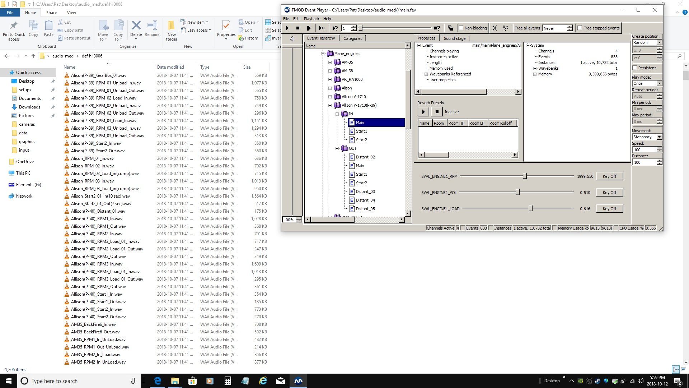Expand the Memory node in System panel
689x388 pixels.
coord(535,74)
